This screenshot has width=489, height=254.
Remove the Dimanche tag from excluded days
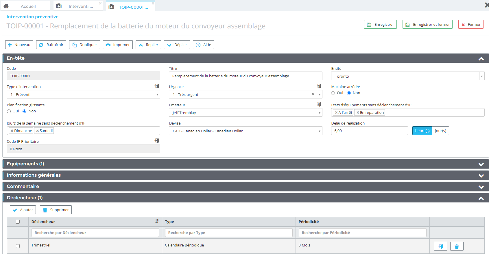tap(12, 131)
